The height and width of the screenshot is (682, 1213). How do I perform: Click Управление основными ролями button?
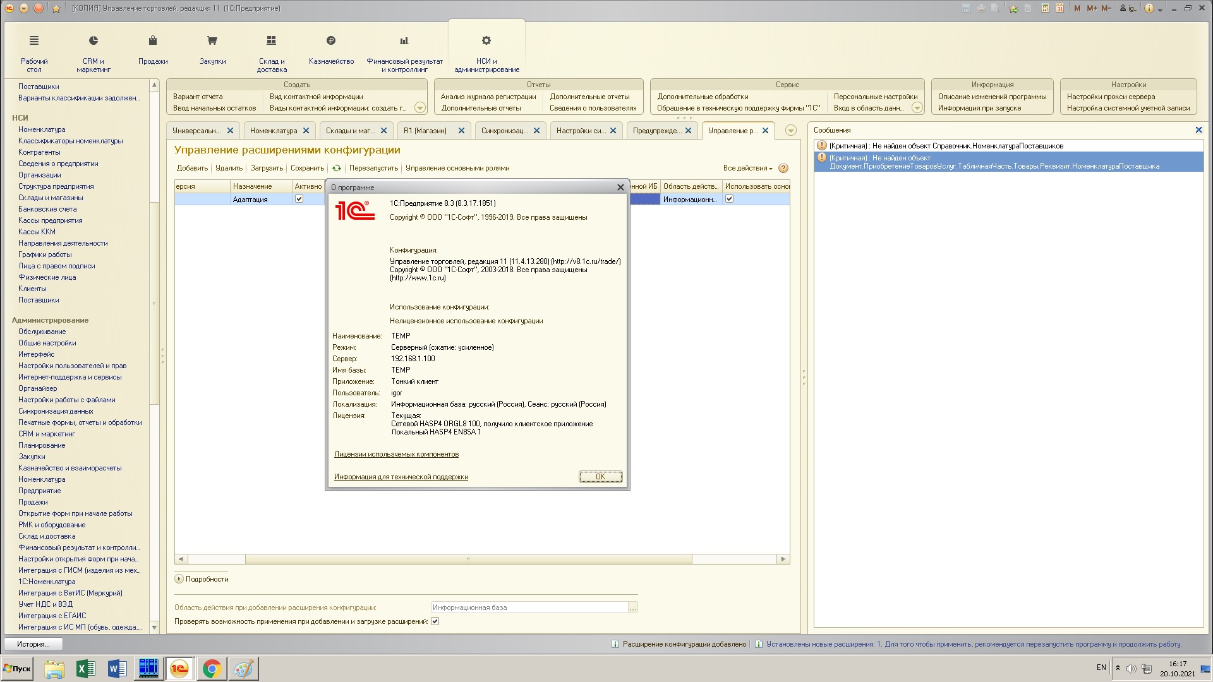(x=457, y=168)
